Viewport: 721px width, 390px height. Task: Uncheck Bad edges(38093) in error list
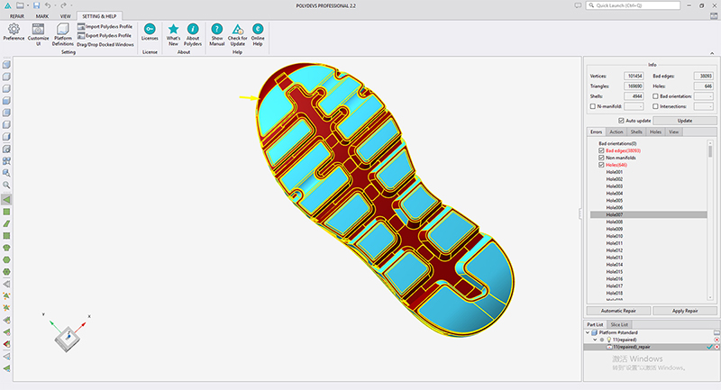tap(601, 150)
